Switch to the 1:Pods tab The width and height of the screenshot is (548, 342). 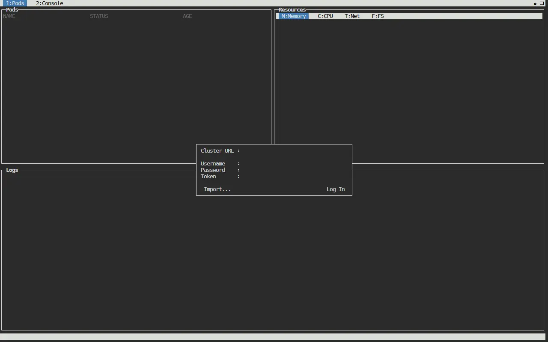point(15,3)
